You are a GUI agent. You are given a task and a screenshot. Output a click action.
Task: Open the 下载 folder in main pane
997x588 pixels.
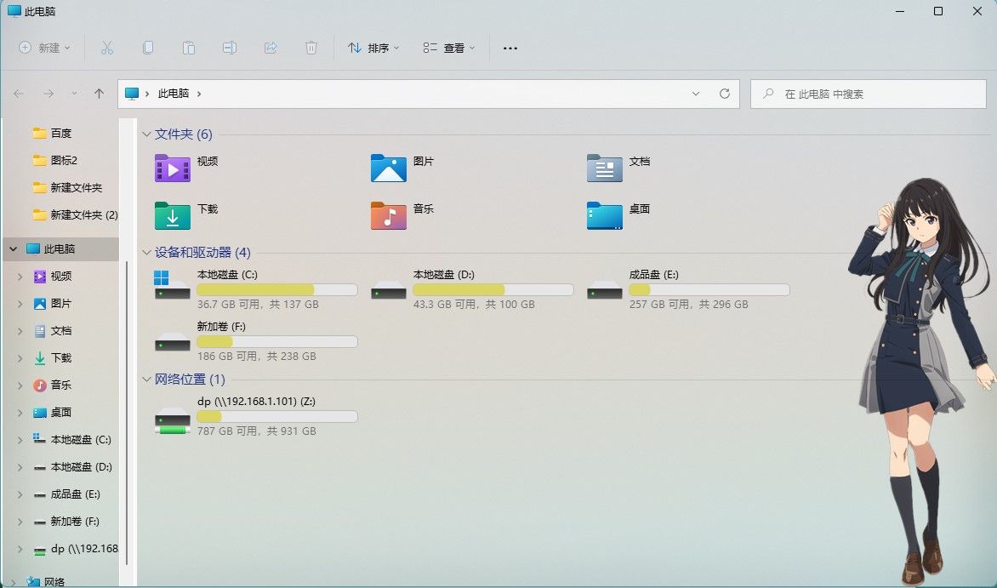pyautogui.click(x=173, y=215)
